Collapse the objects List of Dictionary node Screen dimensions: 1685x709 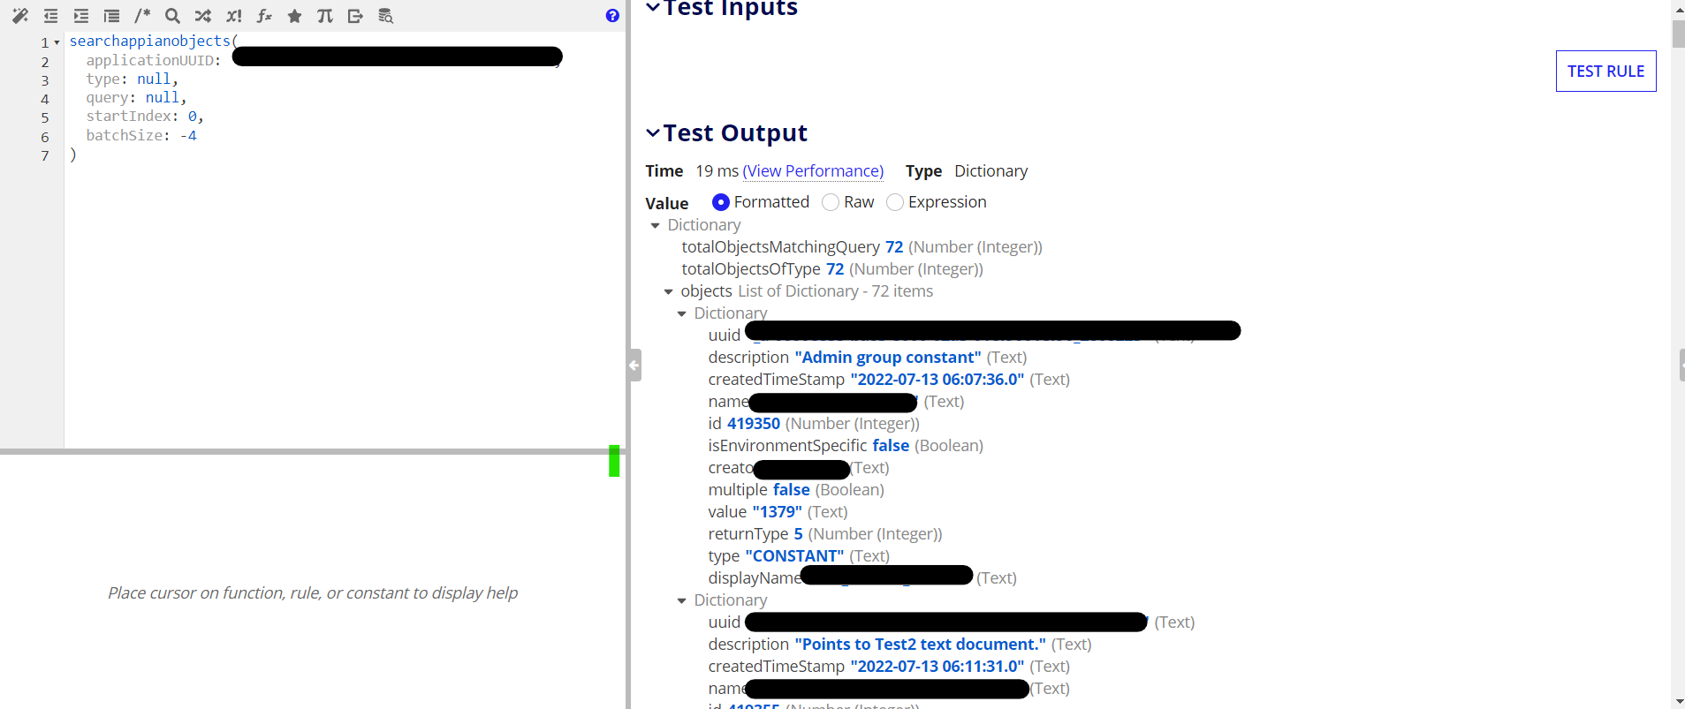(x=669, y=291)
